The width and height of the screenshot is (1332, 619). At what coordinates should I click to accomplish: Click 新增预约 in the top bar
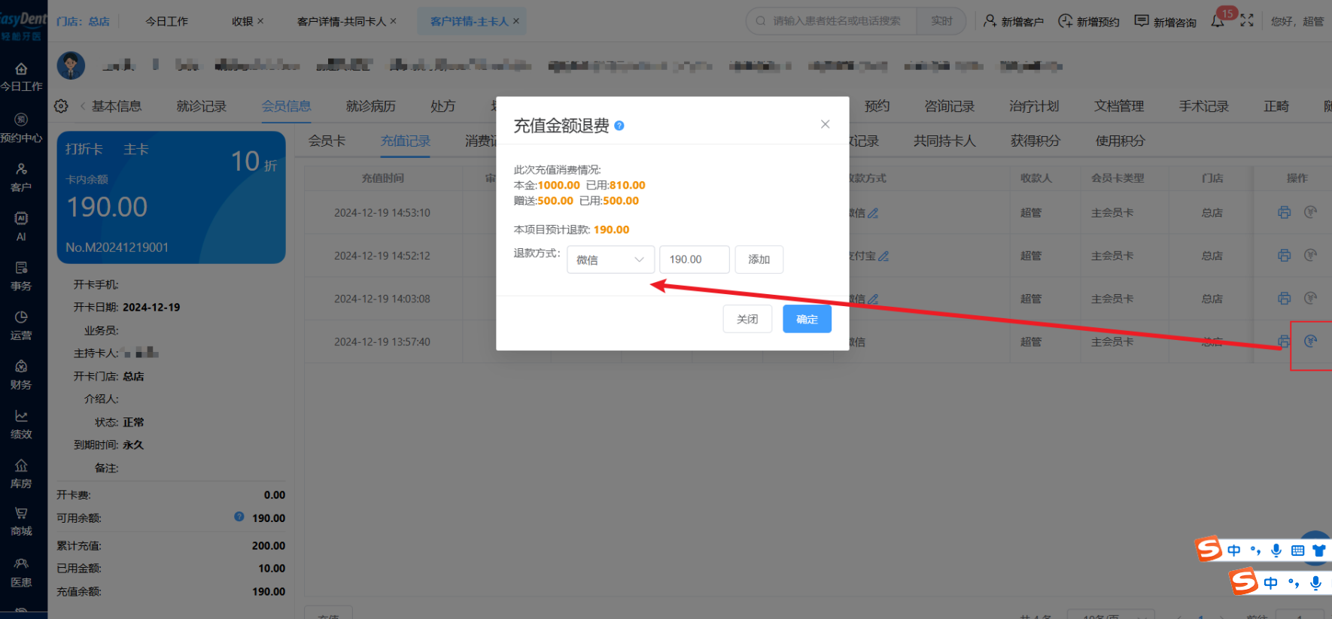1089,21
